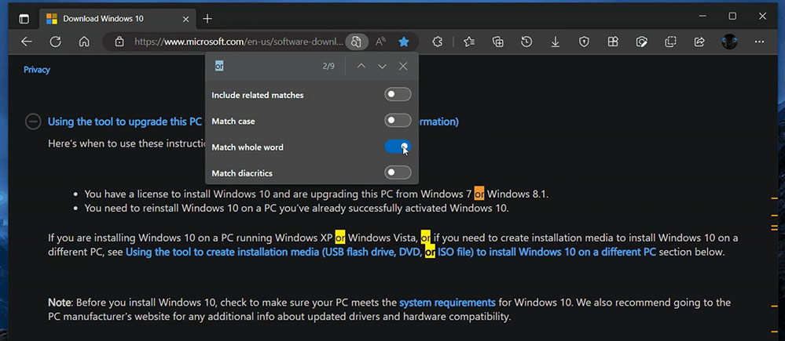
Task: Toggle Match diacritics switch
Action: [x=398, y=172]
